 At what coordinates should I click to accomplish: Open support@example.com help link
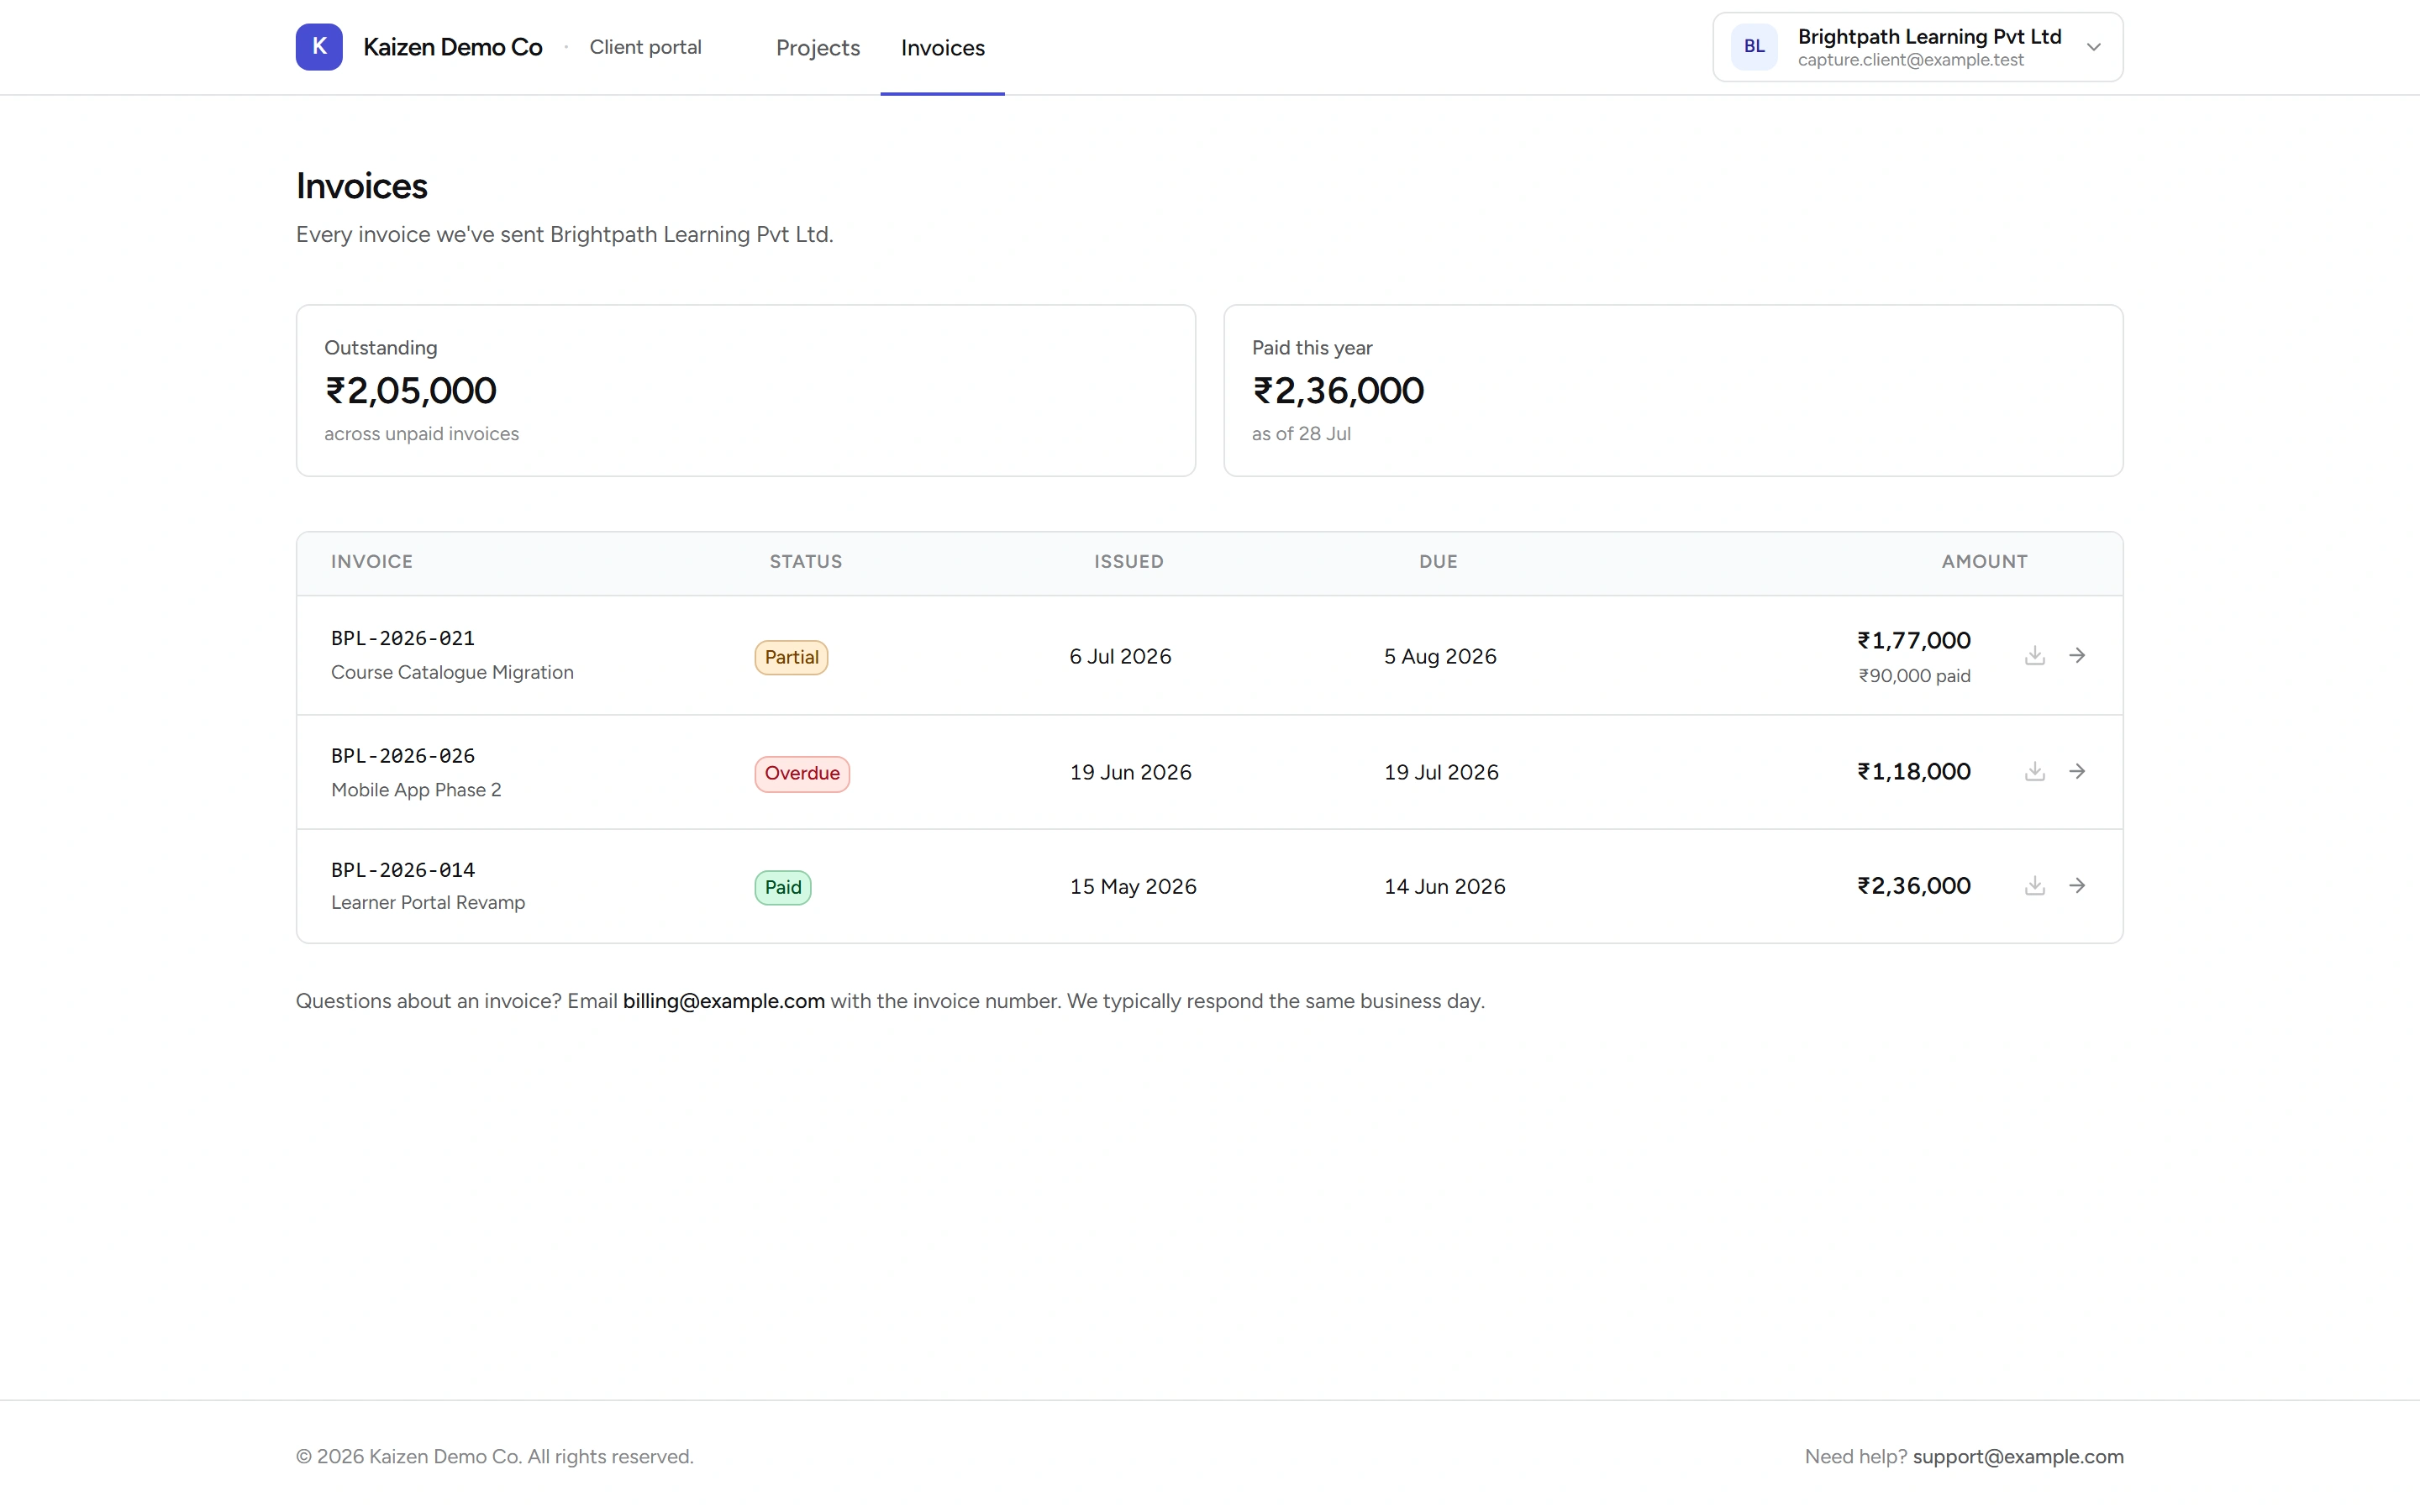[2018, 1457]
